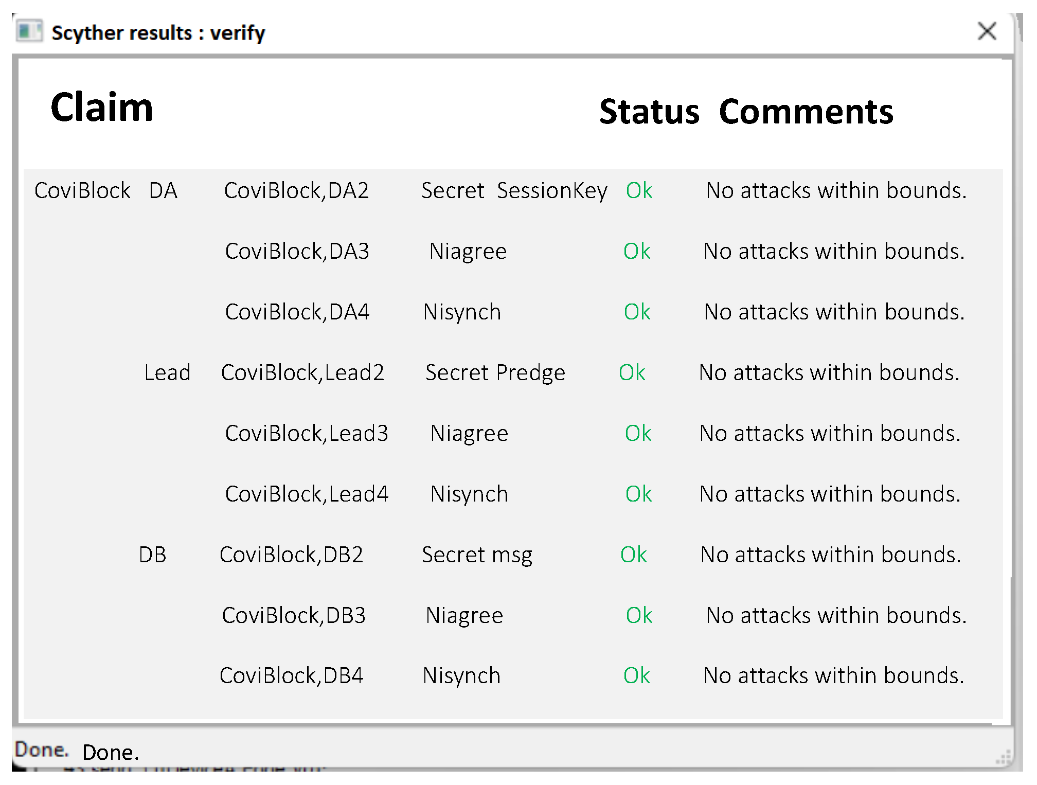The height and width of the screenshot is (785, 1037).
Task: Click the Ok status for CoviBlock,Lead3
Action: [638, 434]
